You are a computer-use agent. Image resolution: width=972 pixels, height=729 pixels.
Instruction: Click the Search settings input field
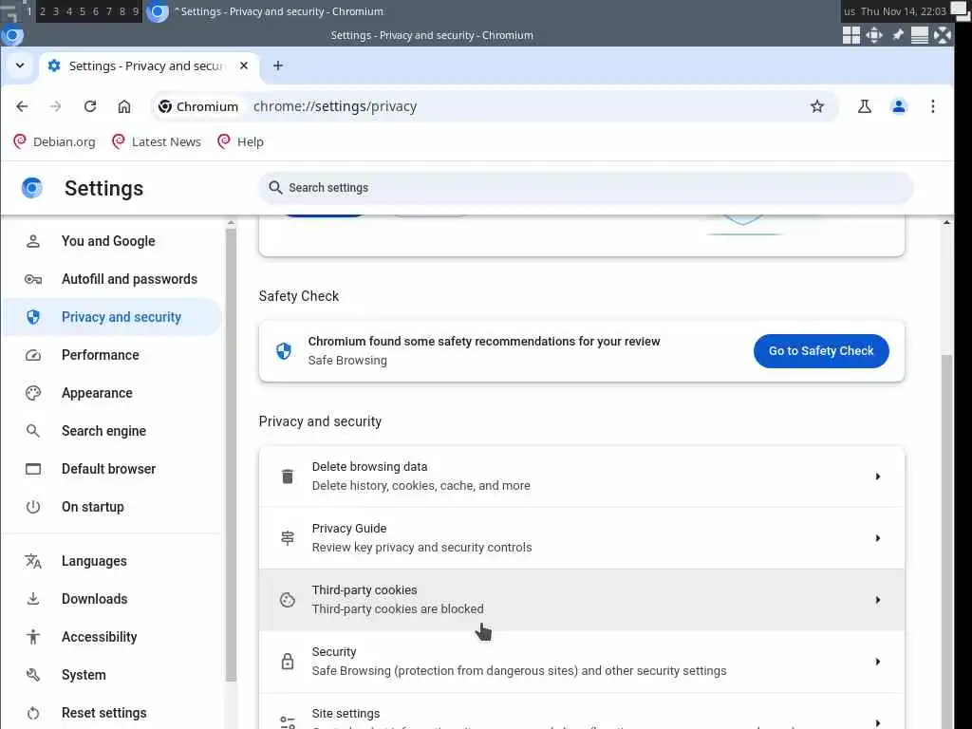pyautogui.click(x=585, y=188)
